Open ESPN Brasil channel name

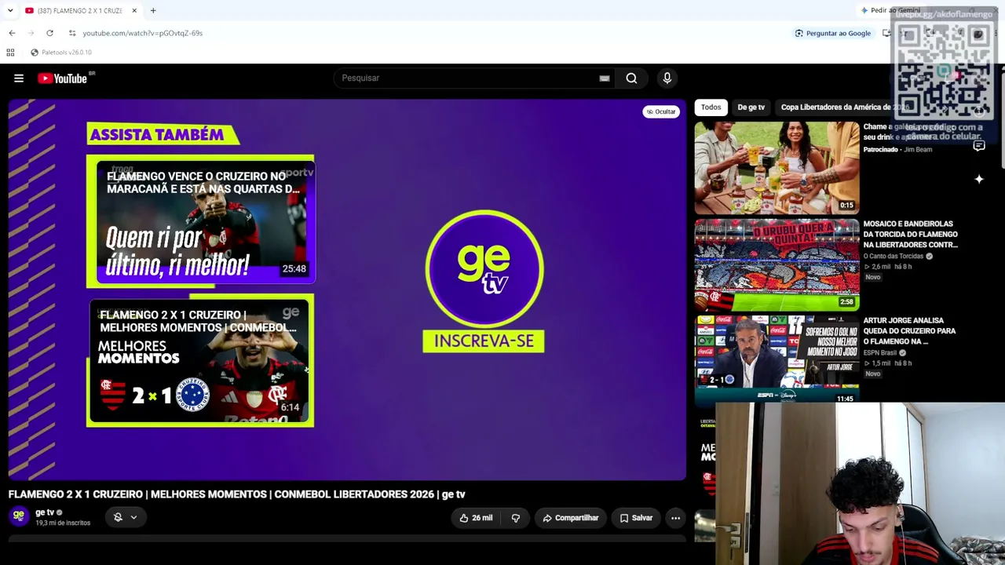(x=880, y=353)
